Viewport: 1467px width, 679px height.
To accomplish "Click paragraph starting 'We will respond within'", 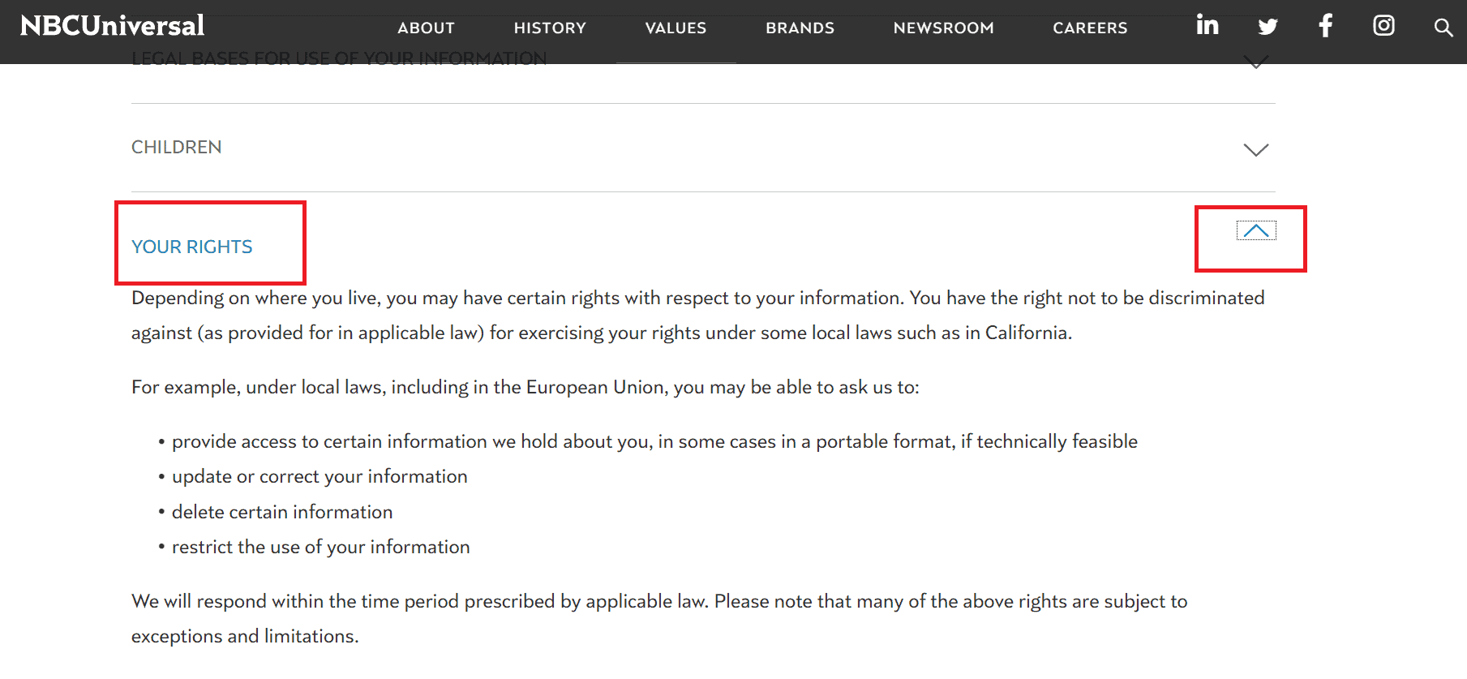I will (659, 618).
